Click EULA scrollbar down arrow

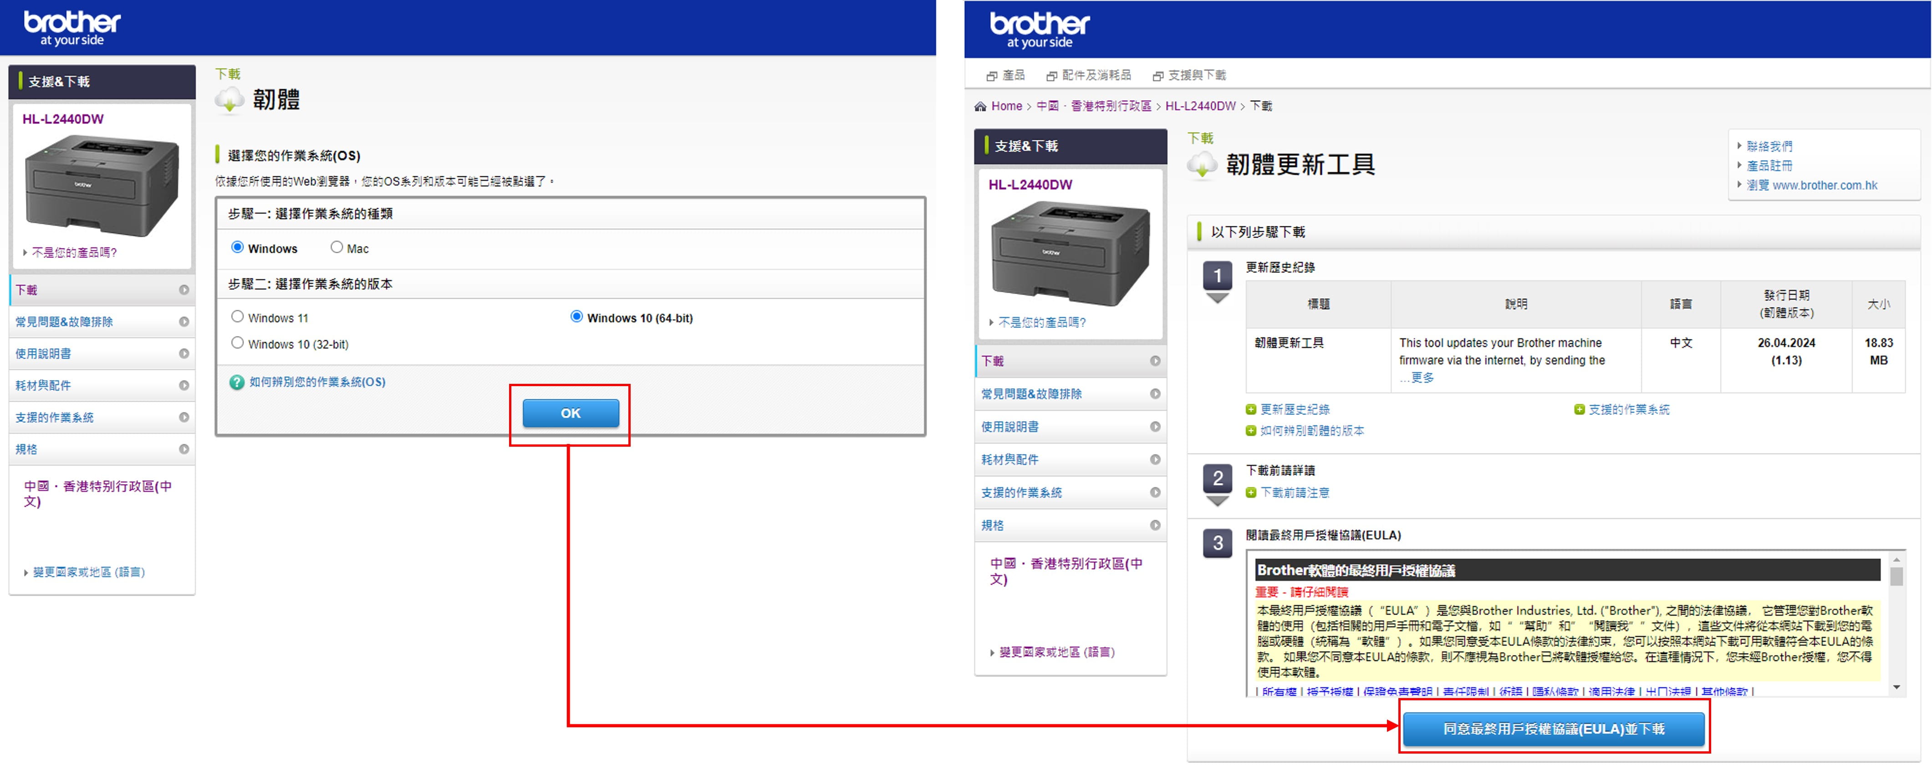(1896, 687)
